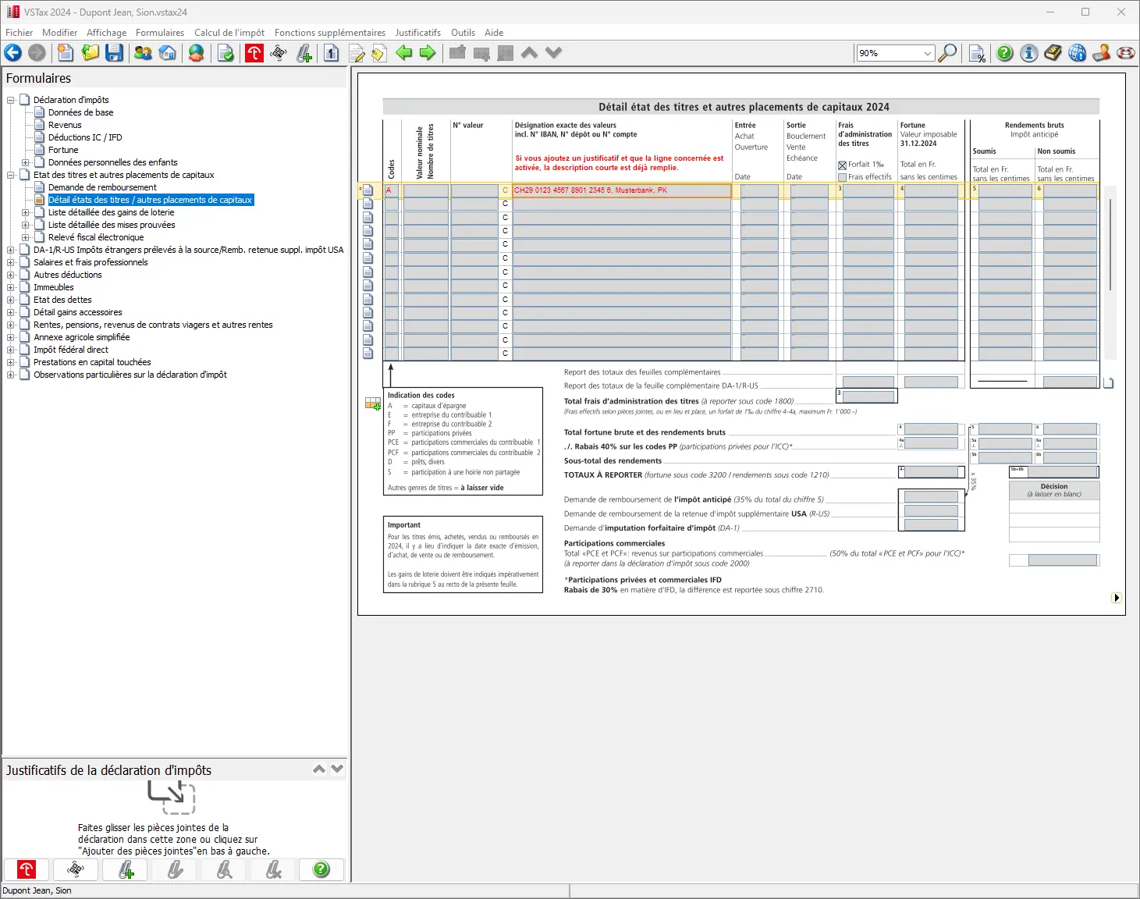Click the QR code scan button in bottom panel

coord(76,869)
